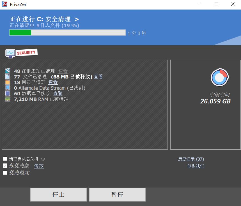The width and height of the screenshot is (241, 206).
Task: Click the 正在清理中 #日志文件 (19 %) status text
Action: 44,25
